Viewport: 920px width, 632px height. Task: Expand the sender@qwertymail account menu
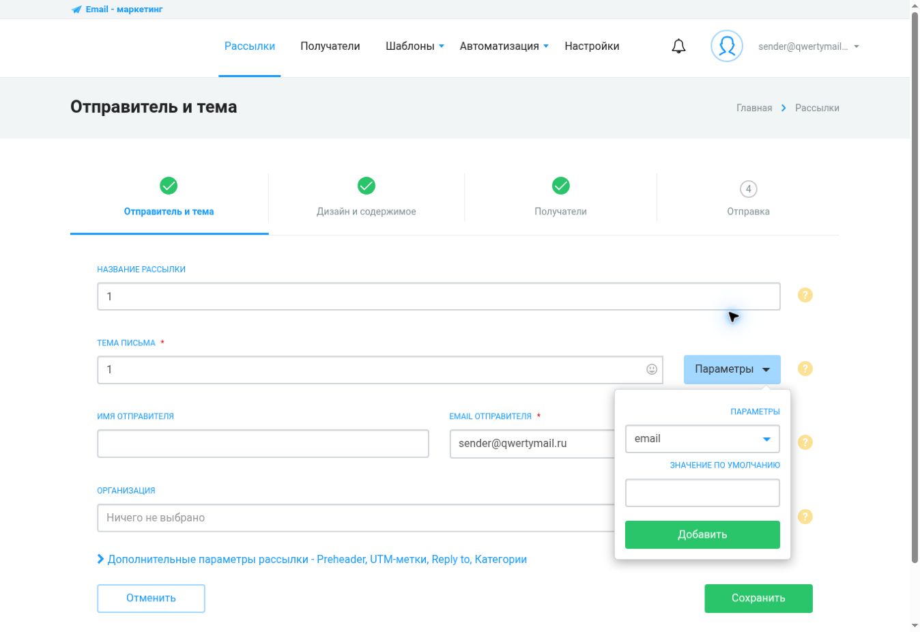(809, 46)
